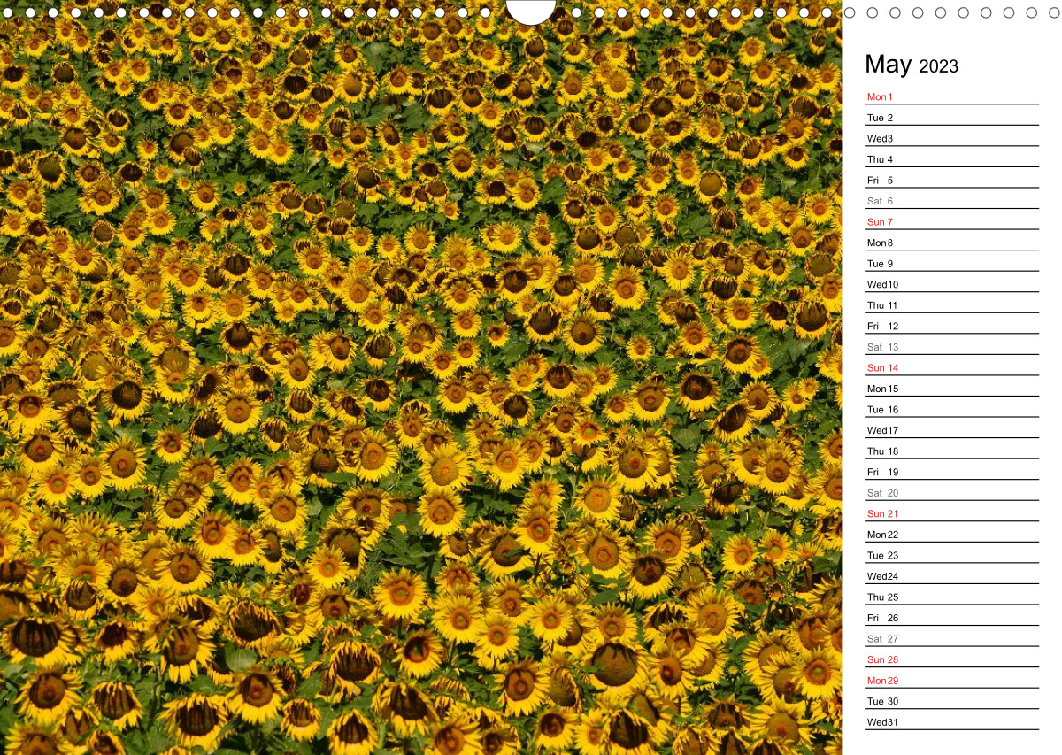Select the 'Thu 4' date row
The width and height of the screenshot is (1062, 755).
point(951,158)
